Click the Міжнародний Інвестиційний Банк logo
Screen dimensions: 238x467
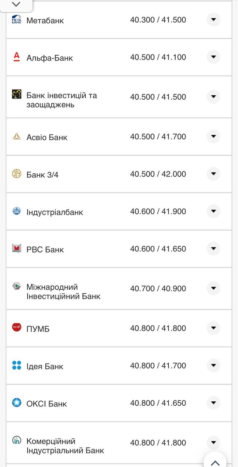(x=16, y=286)
